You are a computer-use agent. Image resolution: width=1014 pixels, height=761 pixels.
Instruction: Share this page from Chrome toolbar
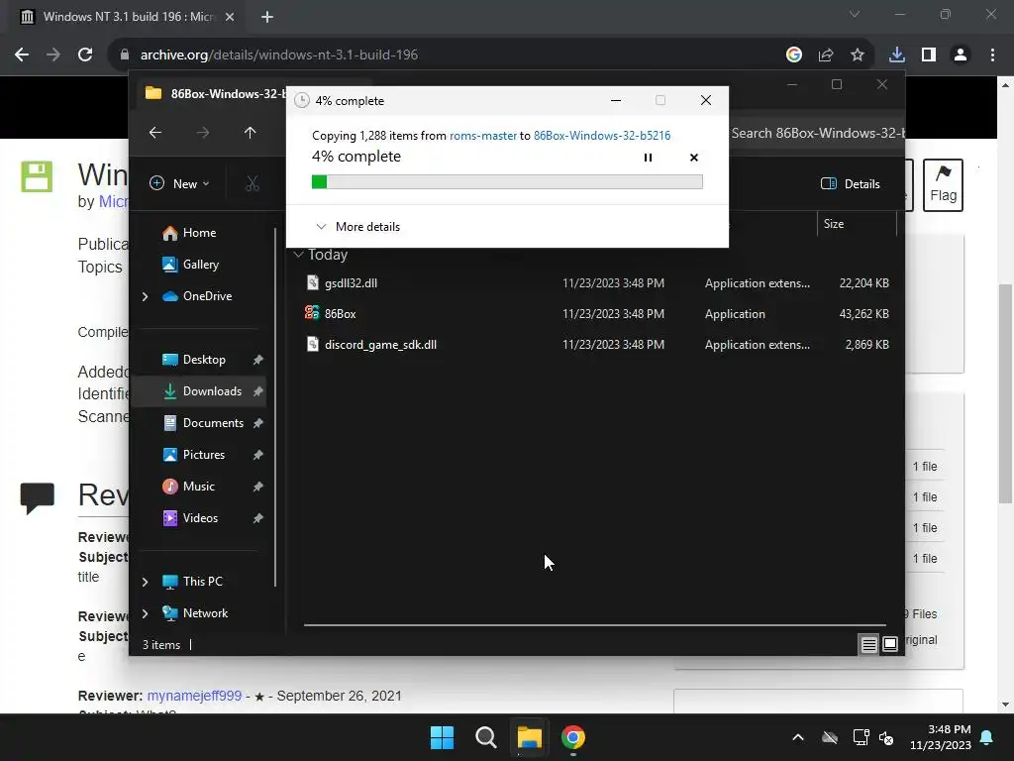826,55
